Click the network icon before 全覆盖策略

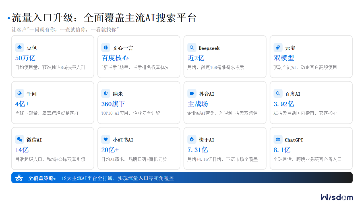pyautogui.click(x=19, y=178)
